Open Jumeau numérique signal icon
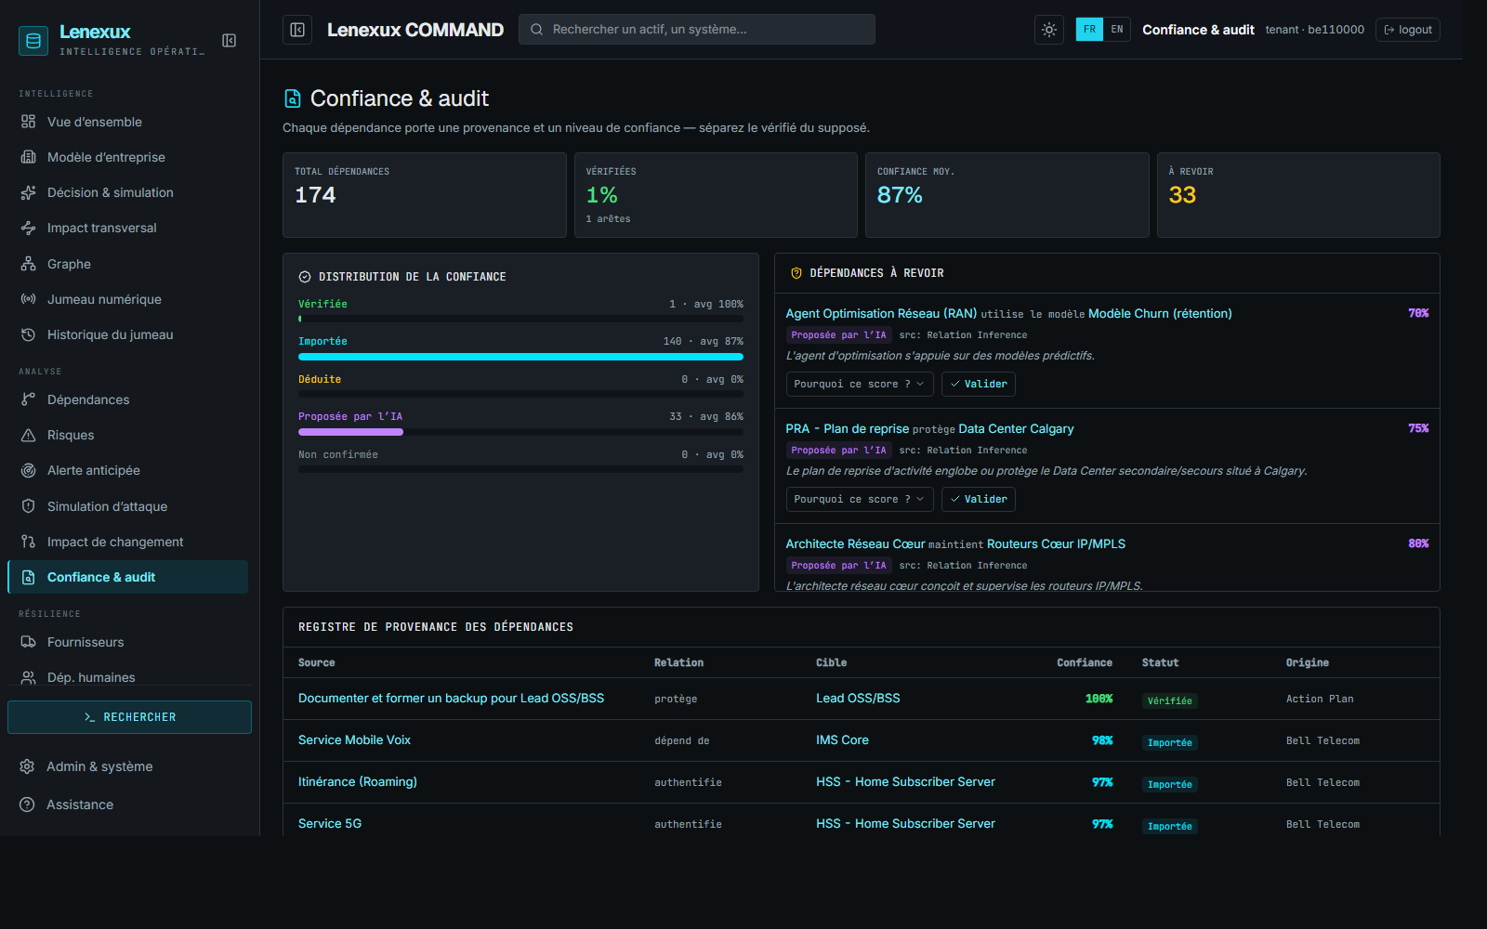This screenshot has width=1487, height=929. click(28, 299)
